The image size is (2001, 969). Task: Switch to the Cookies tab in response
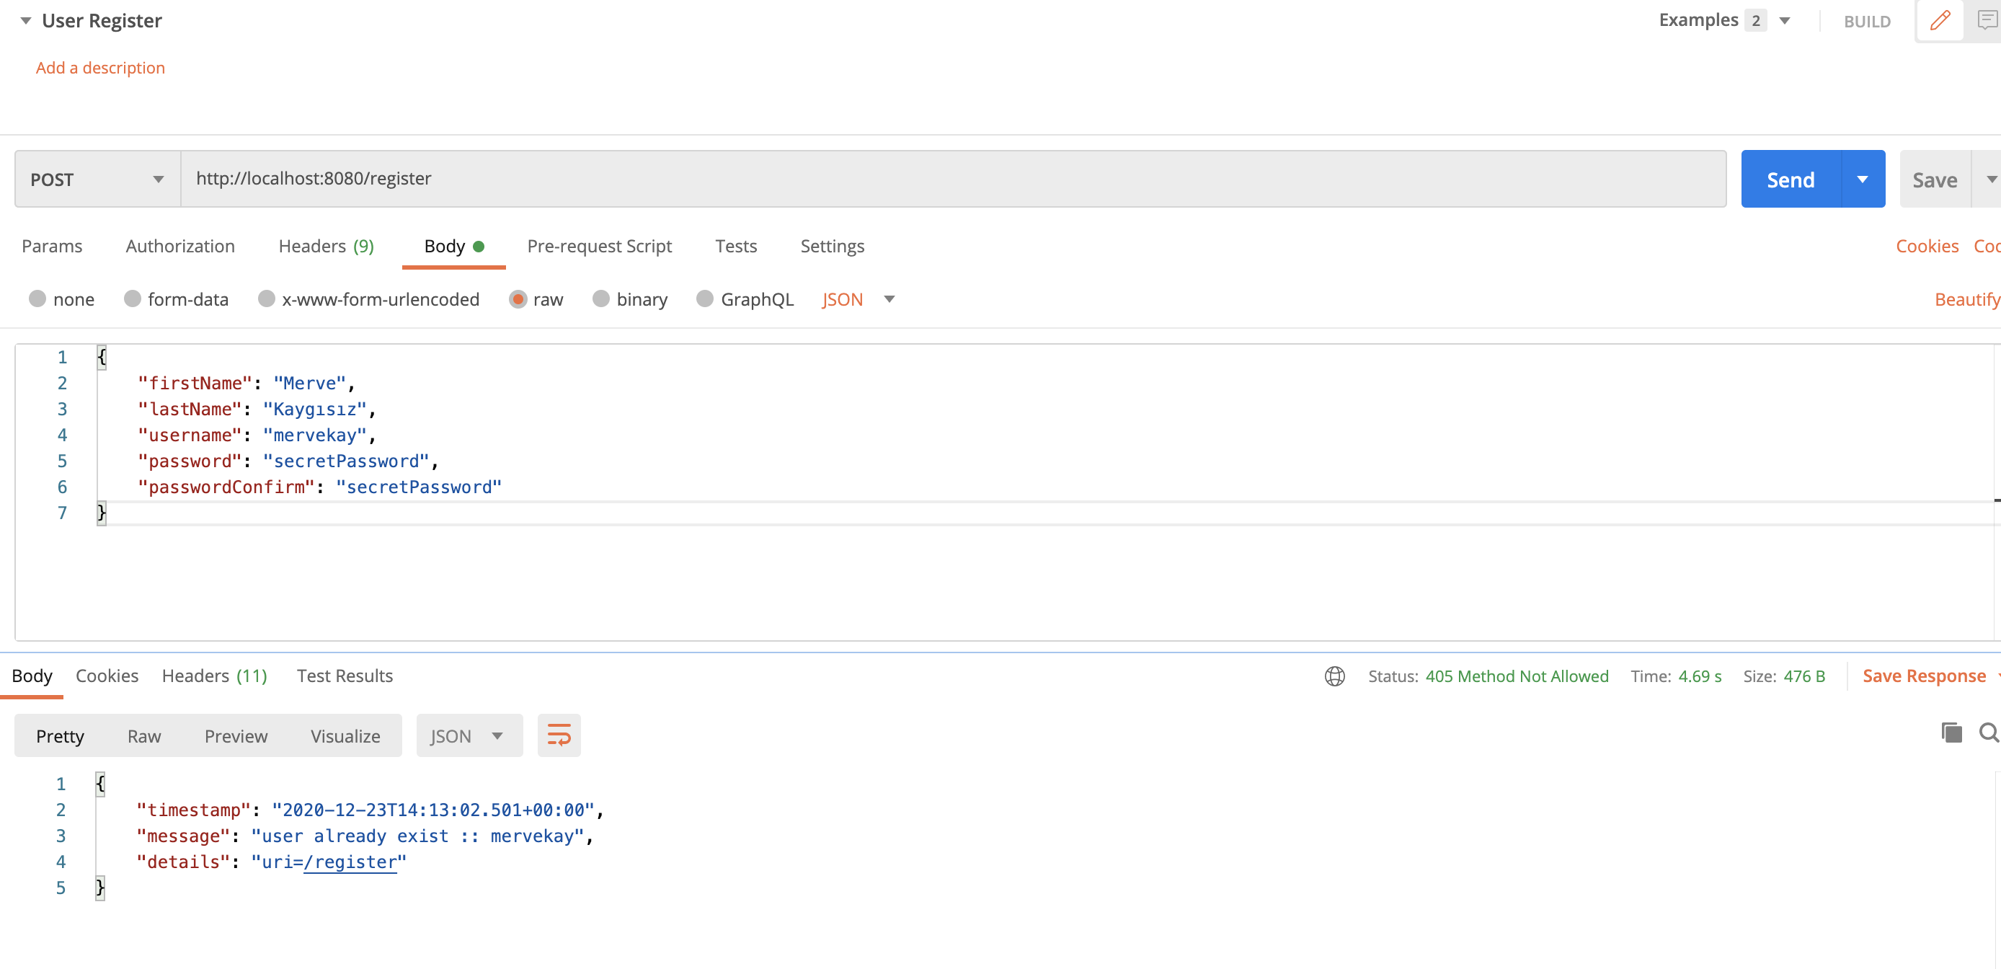click(x=107, y=676)
